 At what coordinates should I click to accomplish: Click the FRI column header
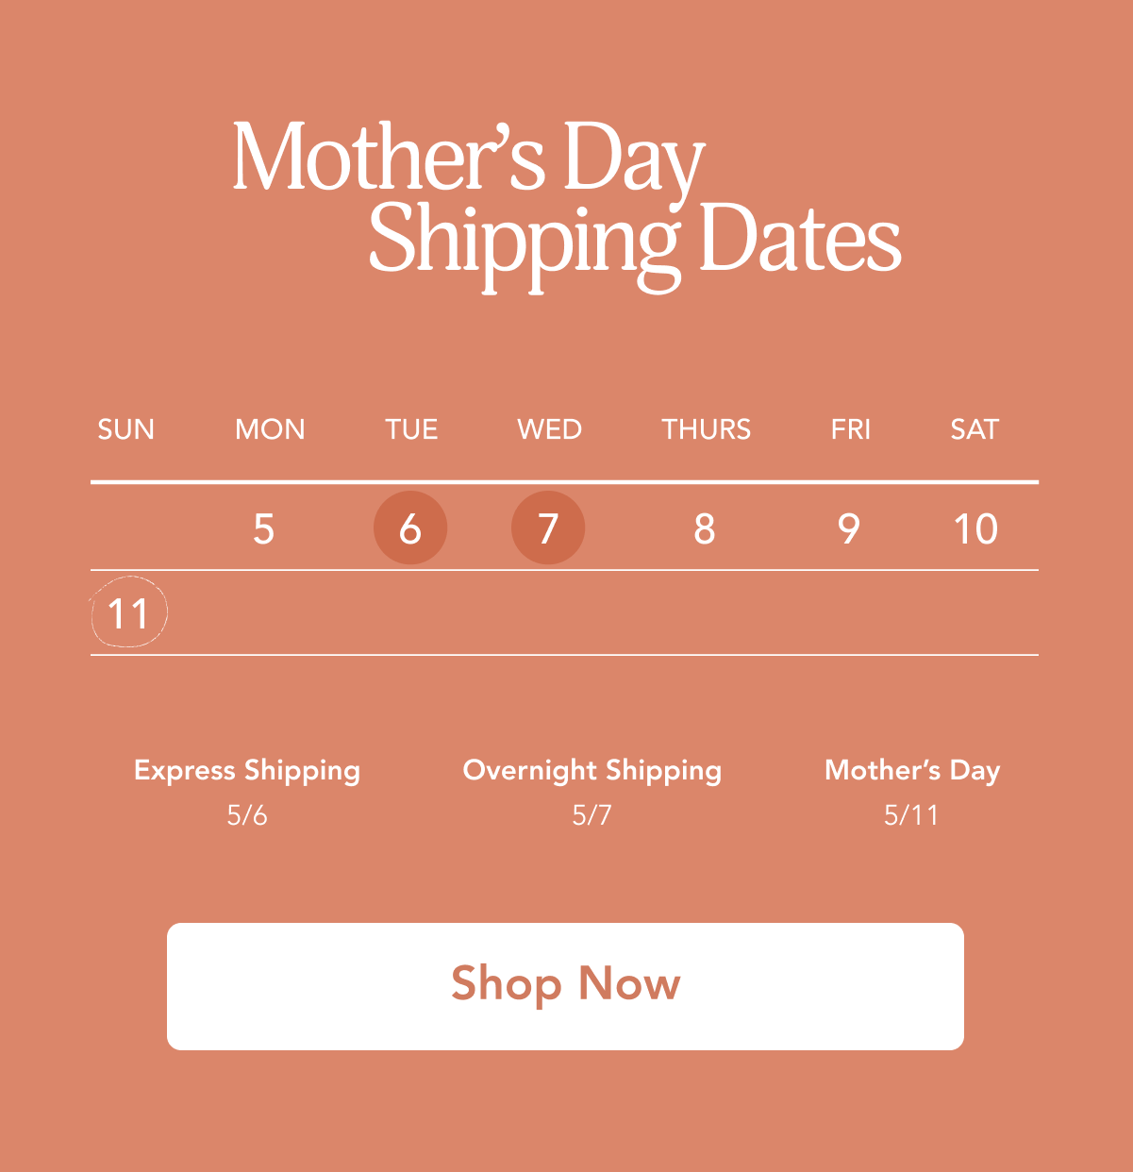coord(850,429)
